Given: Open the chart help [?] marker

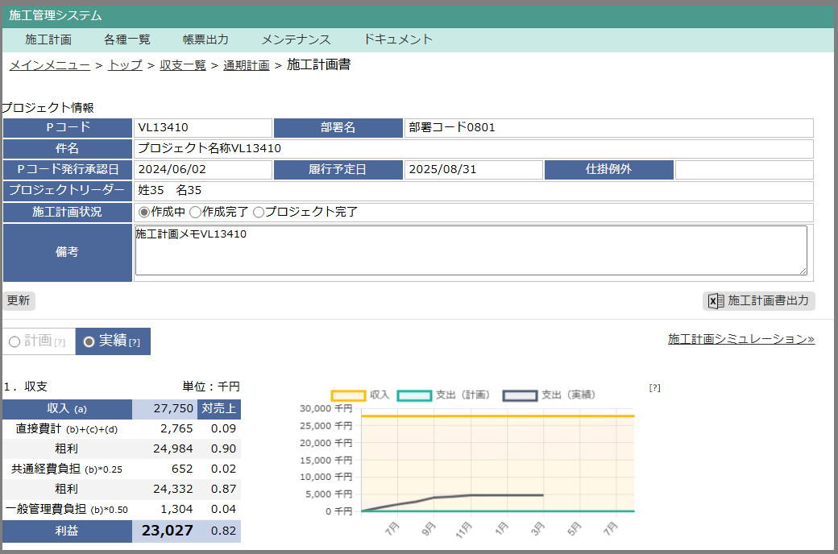Looking at the screenshot, I should coord(654,388).
